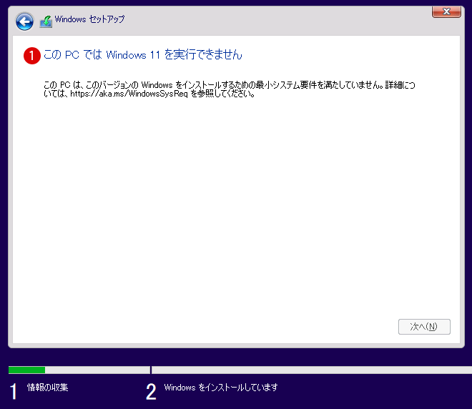Click the second installation progress bar

pos(312,370)
